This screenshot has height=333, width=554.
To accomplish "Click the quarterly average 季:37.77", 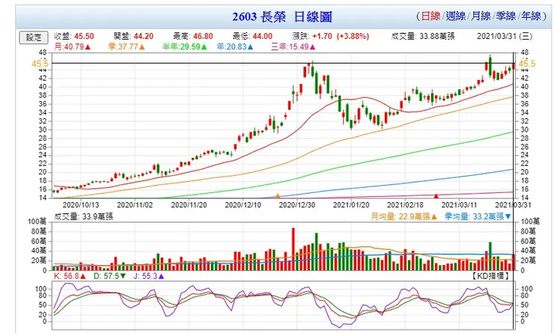I will (x=127, y=47).
